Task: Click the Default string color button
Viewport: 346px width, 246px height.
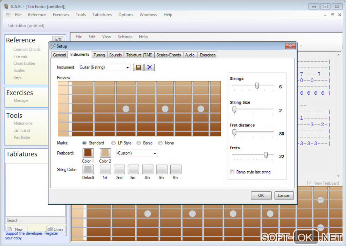Action: [x=88, y=169]
